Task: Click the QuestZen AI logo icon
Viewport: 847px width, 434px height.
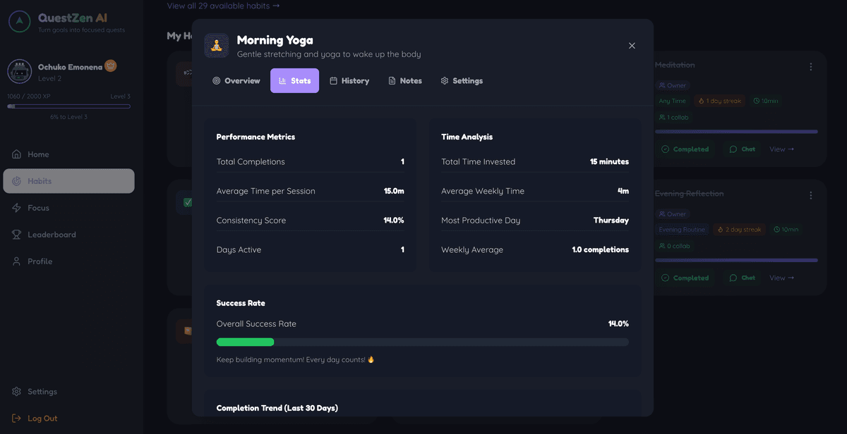Action: click(x=20, y=22)
